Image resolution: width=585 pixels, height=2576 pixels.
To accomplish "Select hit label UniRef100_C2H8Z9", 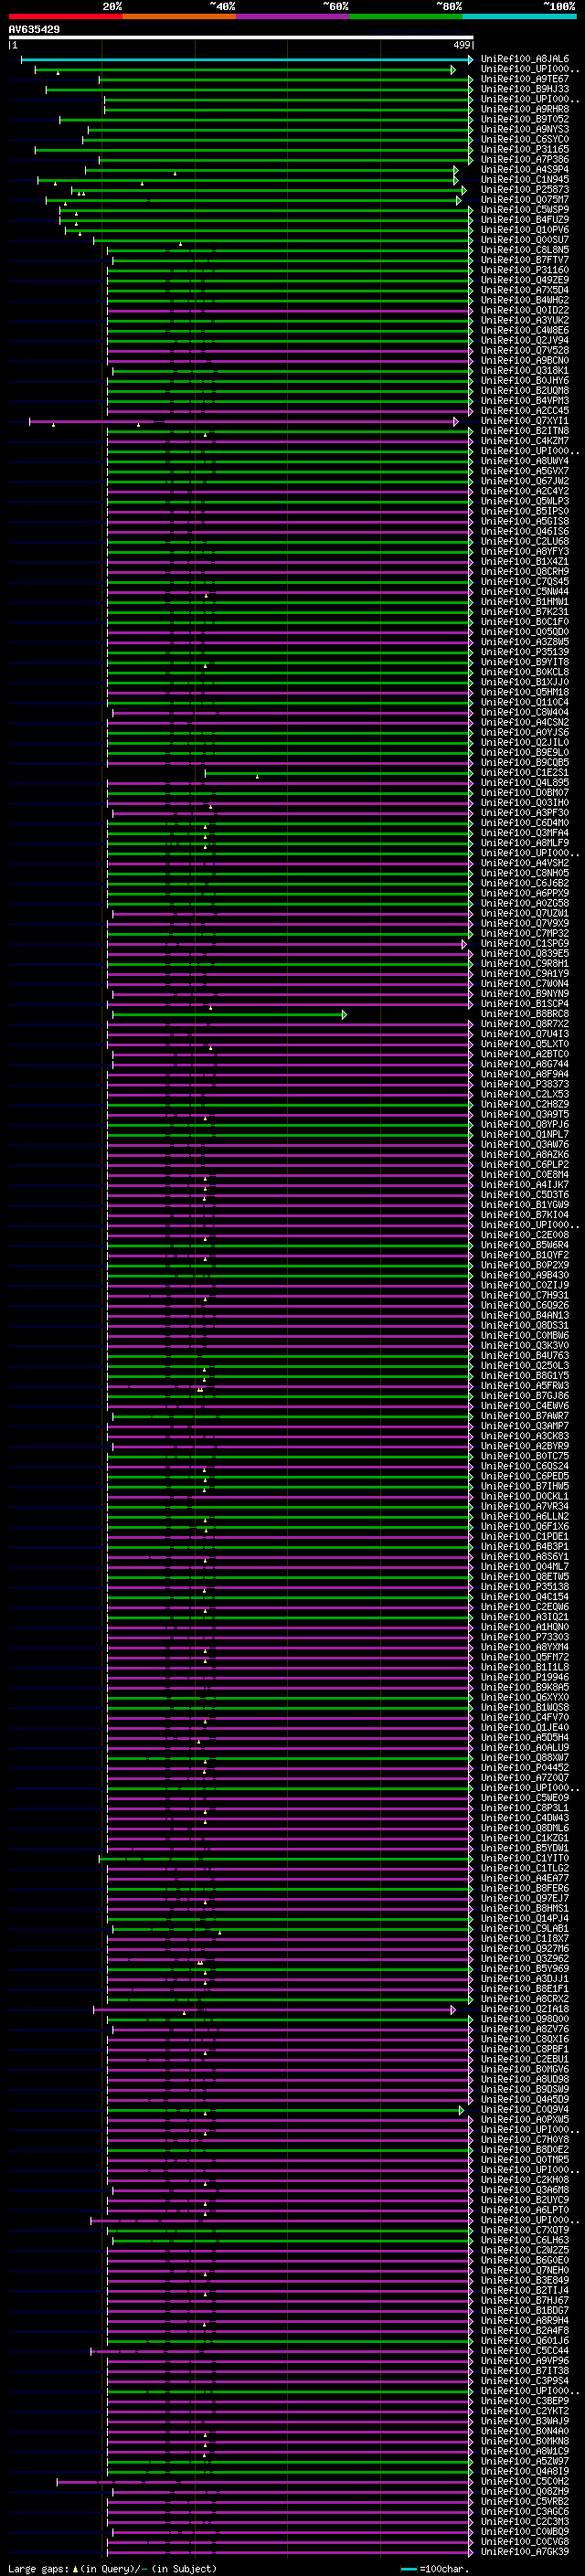I will click(x=525, y=1104).
